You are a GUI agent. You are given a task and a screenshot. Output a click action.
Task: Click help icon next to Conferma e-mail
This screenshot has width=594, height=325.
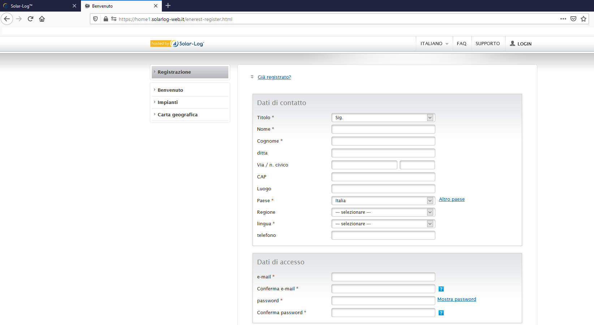pyautogui.click(x=441, y=289)
